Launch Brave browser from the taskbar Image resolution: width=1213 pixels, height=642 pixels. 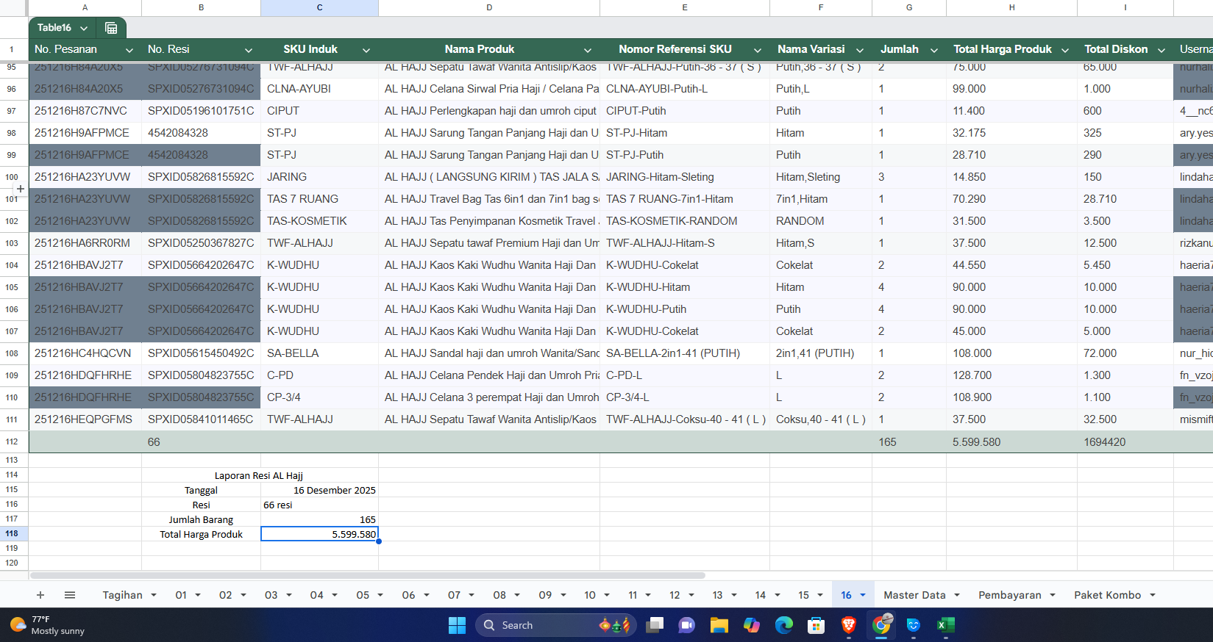click(848, 625)
